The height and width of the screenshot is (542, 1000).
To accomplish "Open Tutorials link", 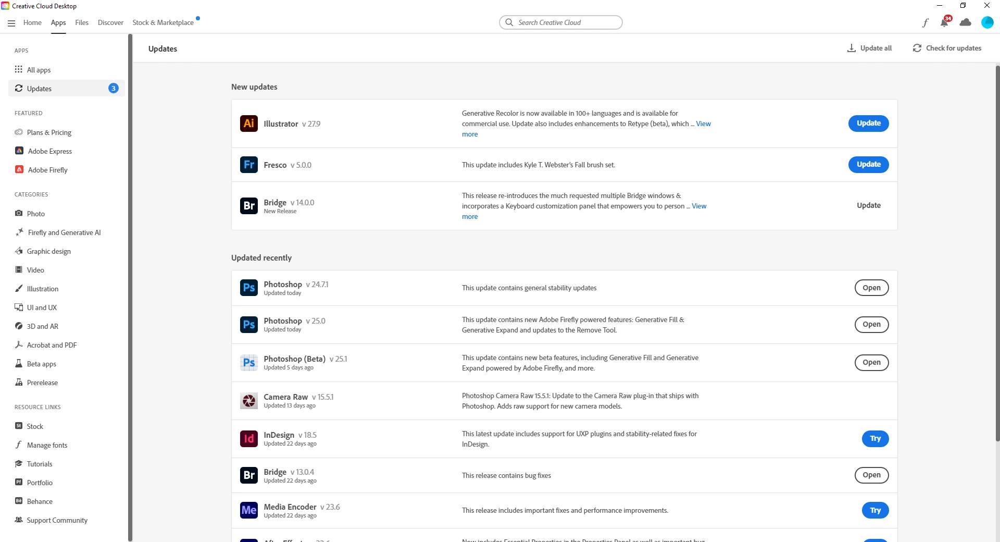I will click(40, 464).
